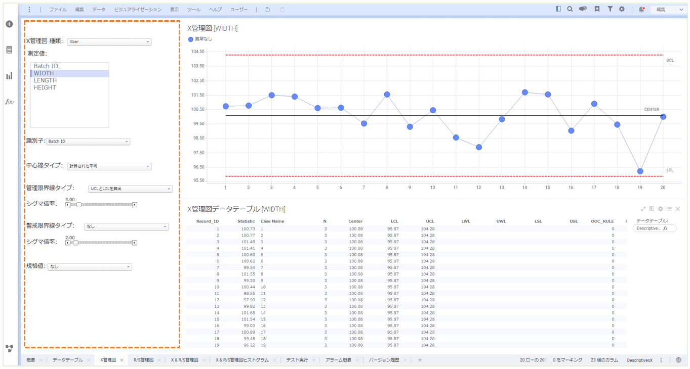
Task: Open the ツール menu
Action: pos(194,10)
